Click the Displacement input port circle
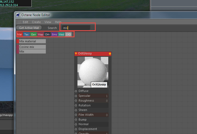This screenshot has width=197, height=134. [x=76, y=129]
